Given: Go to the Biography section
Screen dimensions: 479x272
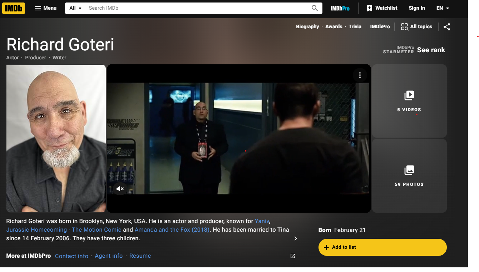Looking at the screenshot, I should point(307,26).
